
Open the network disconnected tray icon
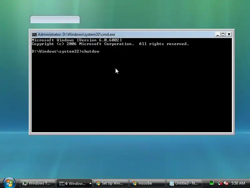(x=220, y=183)
